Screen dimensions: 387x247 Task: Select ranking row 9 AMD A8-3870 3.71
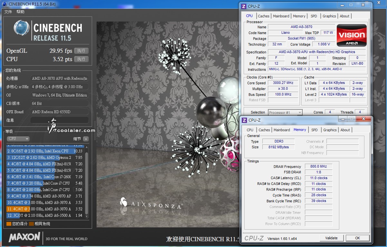pos(45,196)
